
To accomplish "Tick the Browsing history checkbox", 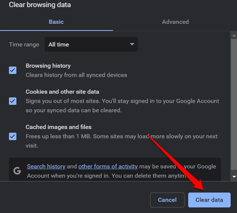I will 13,70.
